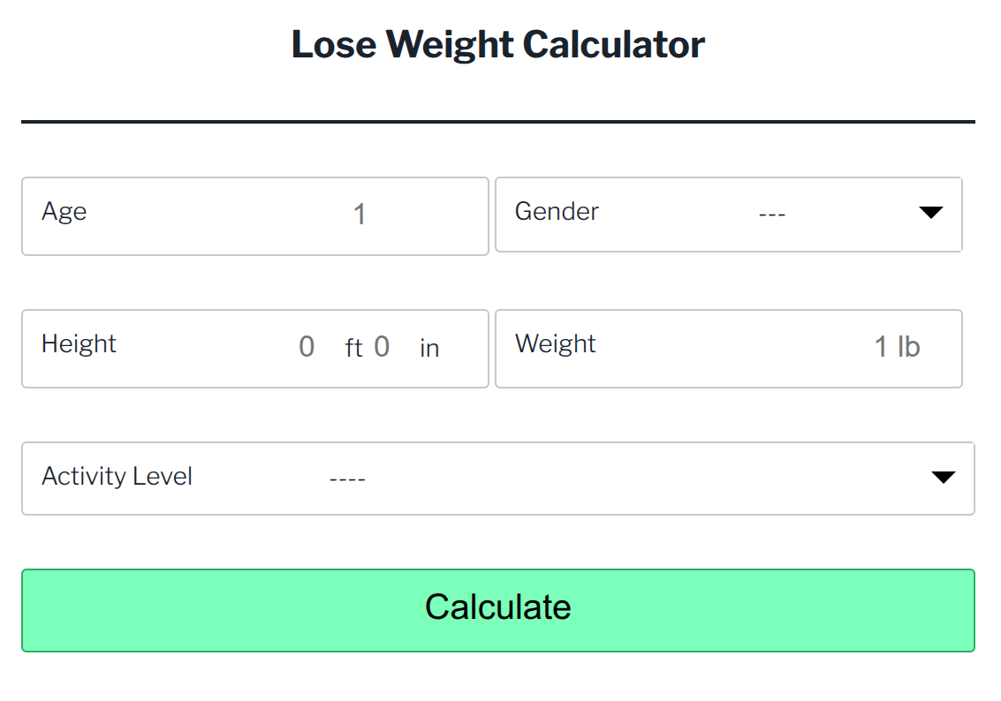The image size is (1001, 701).
Task: Click the Gender dropdown arrow icon
Action: point(931,213)
